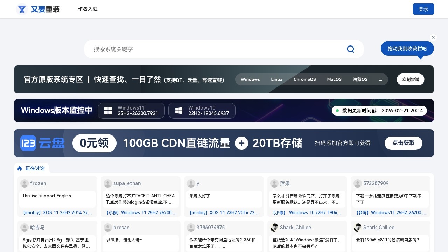Toggle the ChromeOS category filter

(x=304, y=79)
